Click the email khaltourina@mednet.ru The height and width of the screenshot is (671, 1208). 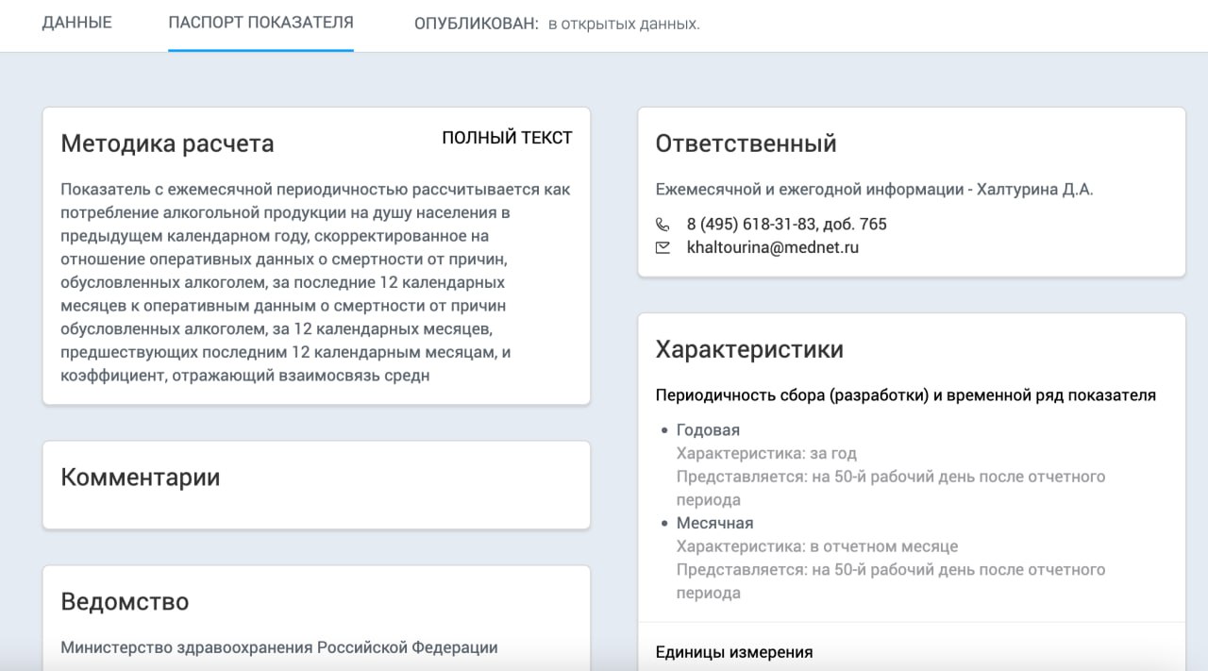[x=772, y=247]
